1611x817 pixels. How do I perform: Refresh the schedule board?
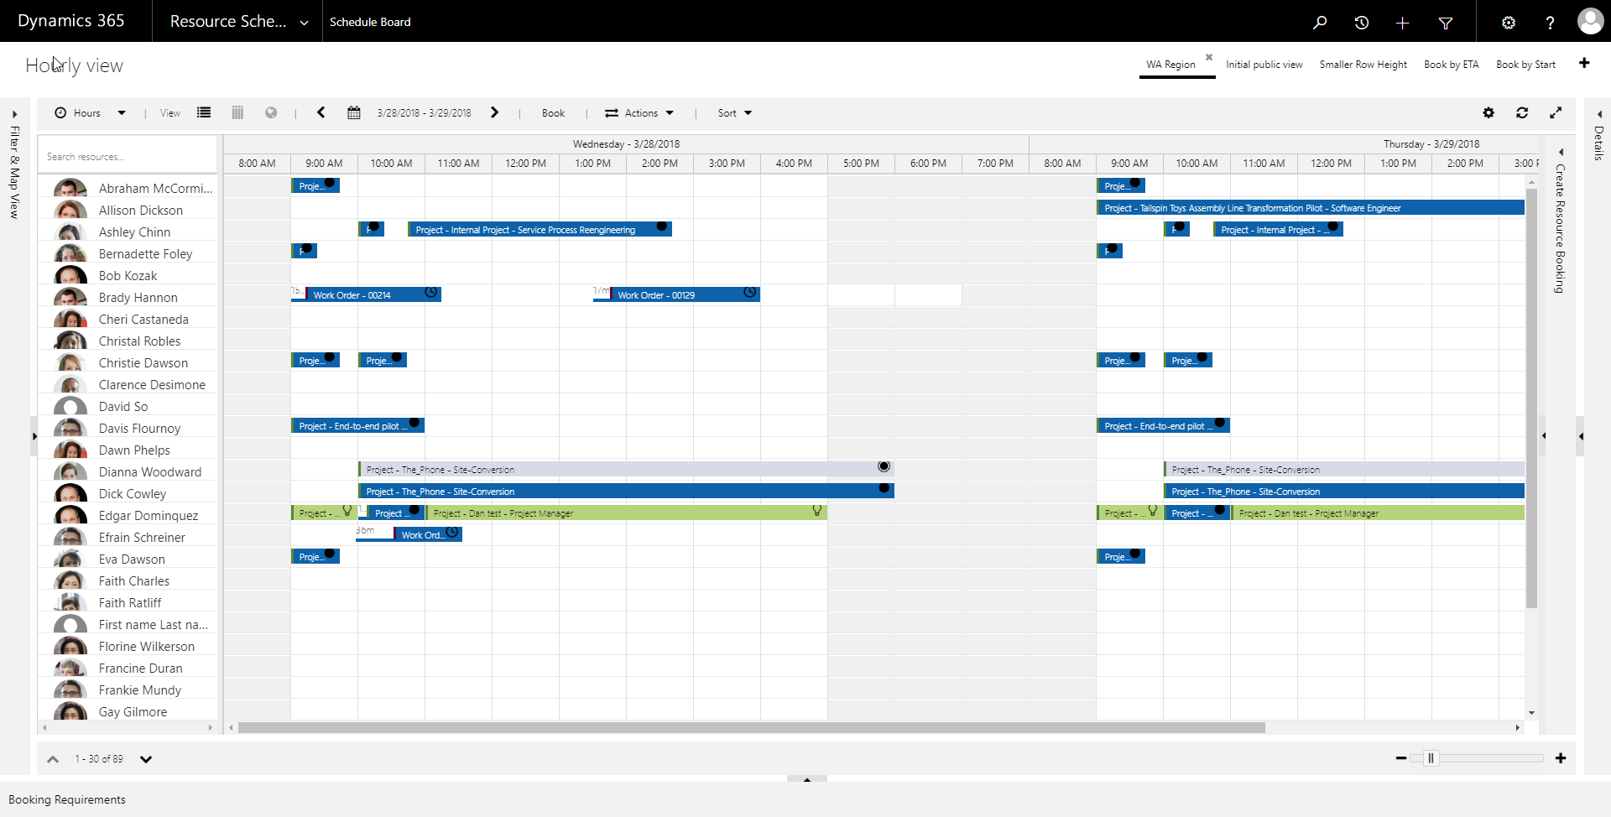(x=1521, y=112)
